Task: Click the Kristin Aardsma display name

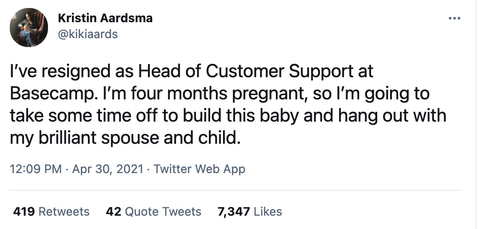Action: coord(105,18)
